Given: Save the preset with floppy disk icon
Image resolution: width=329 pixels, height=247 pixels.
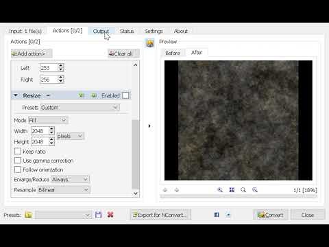Looking at the screenshot, I should click(98, 215).
